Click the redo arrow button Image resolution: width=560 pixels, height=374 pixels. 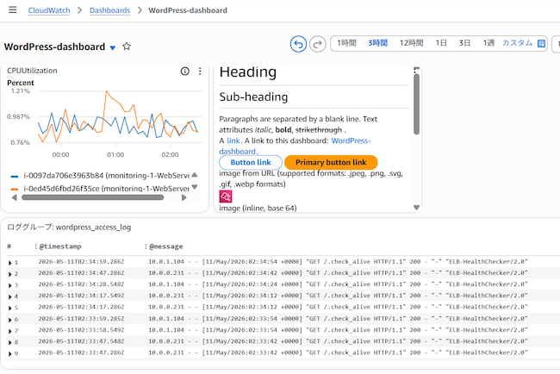pos(318,44)
